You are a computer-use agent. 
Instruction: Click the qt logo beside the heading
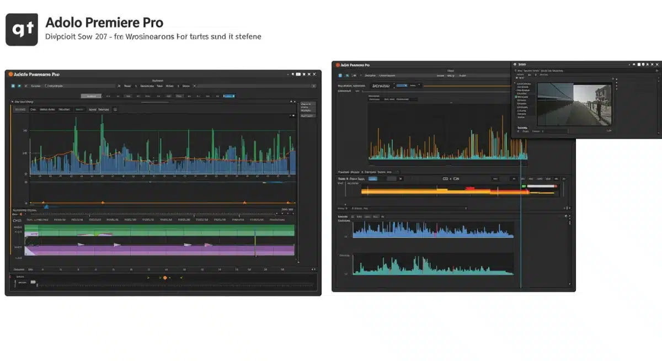22,29
